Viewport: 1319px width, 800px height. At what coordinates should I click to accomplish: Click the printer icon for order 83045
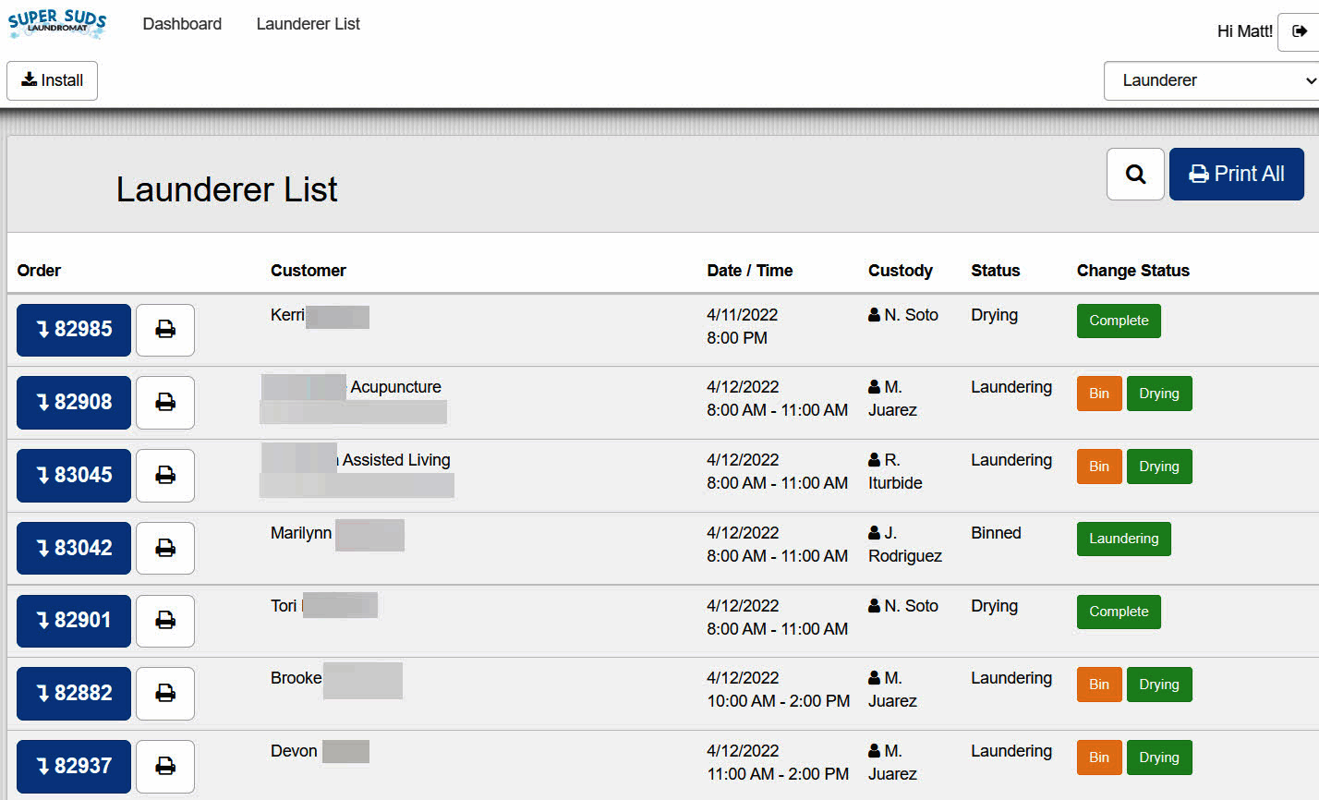tap(165, 476)
